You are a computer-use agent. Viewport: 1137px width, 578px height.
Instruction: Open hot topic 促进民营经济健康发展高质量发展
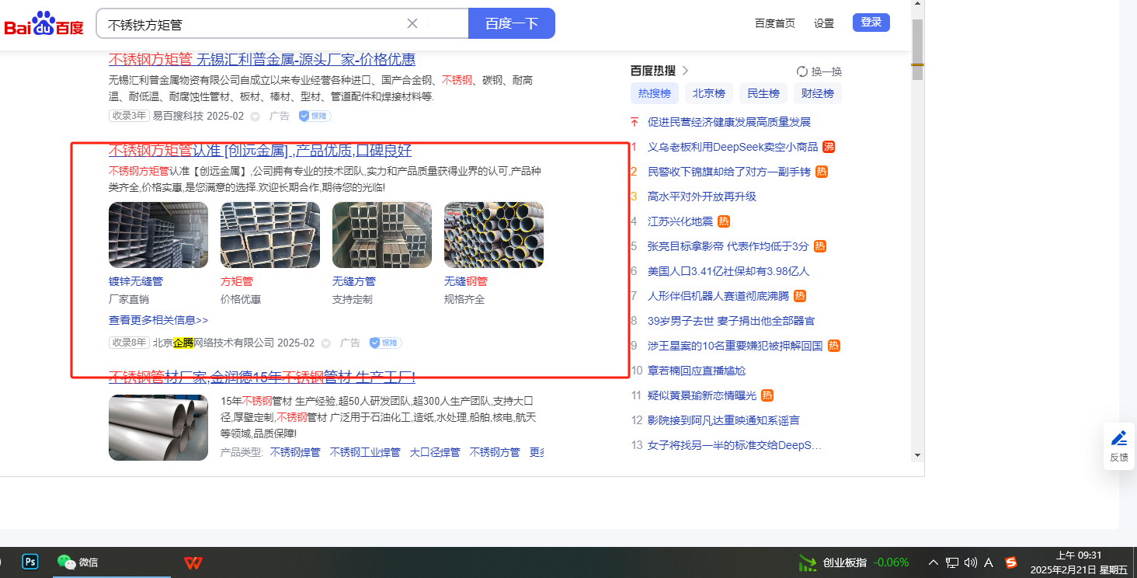click(x=729, y=122)
